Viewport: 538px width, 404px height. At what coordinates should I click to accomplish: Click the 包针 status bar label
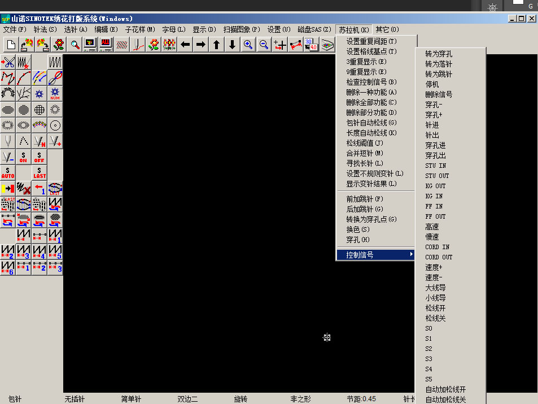[x=15, y=399]
